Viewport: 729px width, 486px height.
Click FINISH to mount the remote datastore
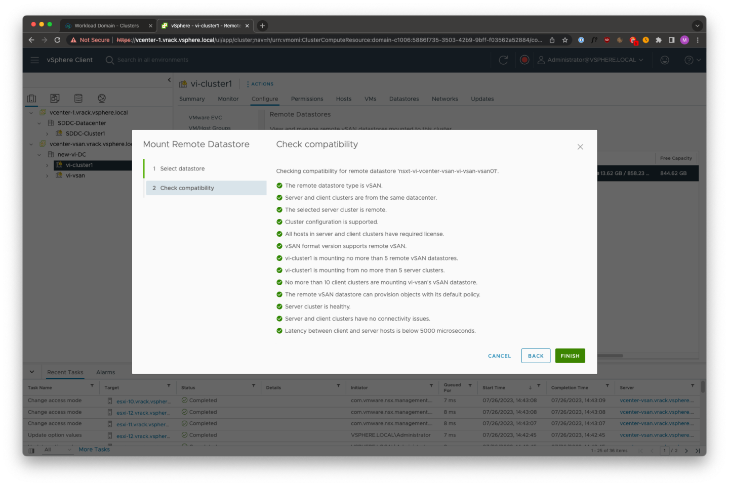pos(570,356)
